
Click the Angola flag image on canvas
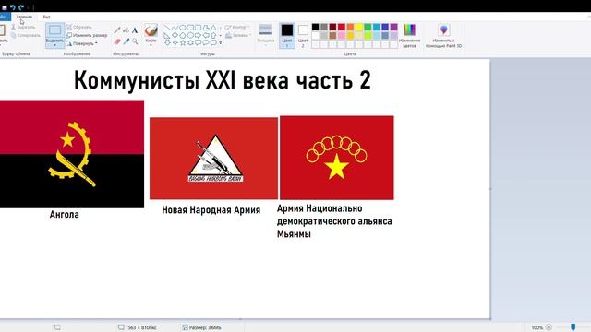click(72, 154)
